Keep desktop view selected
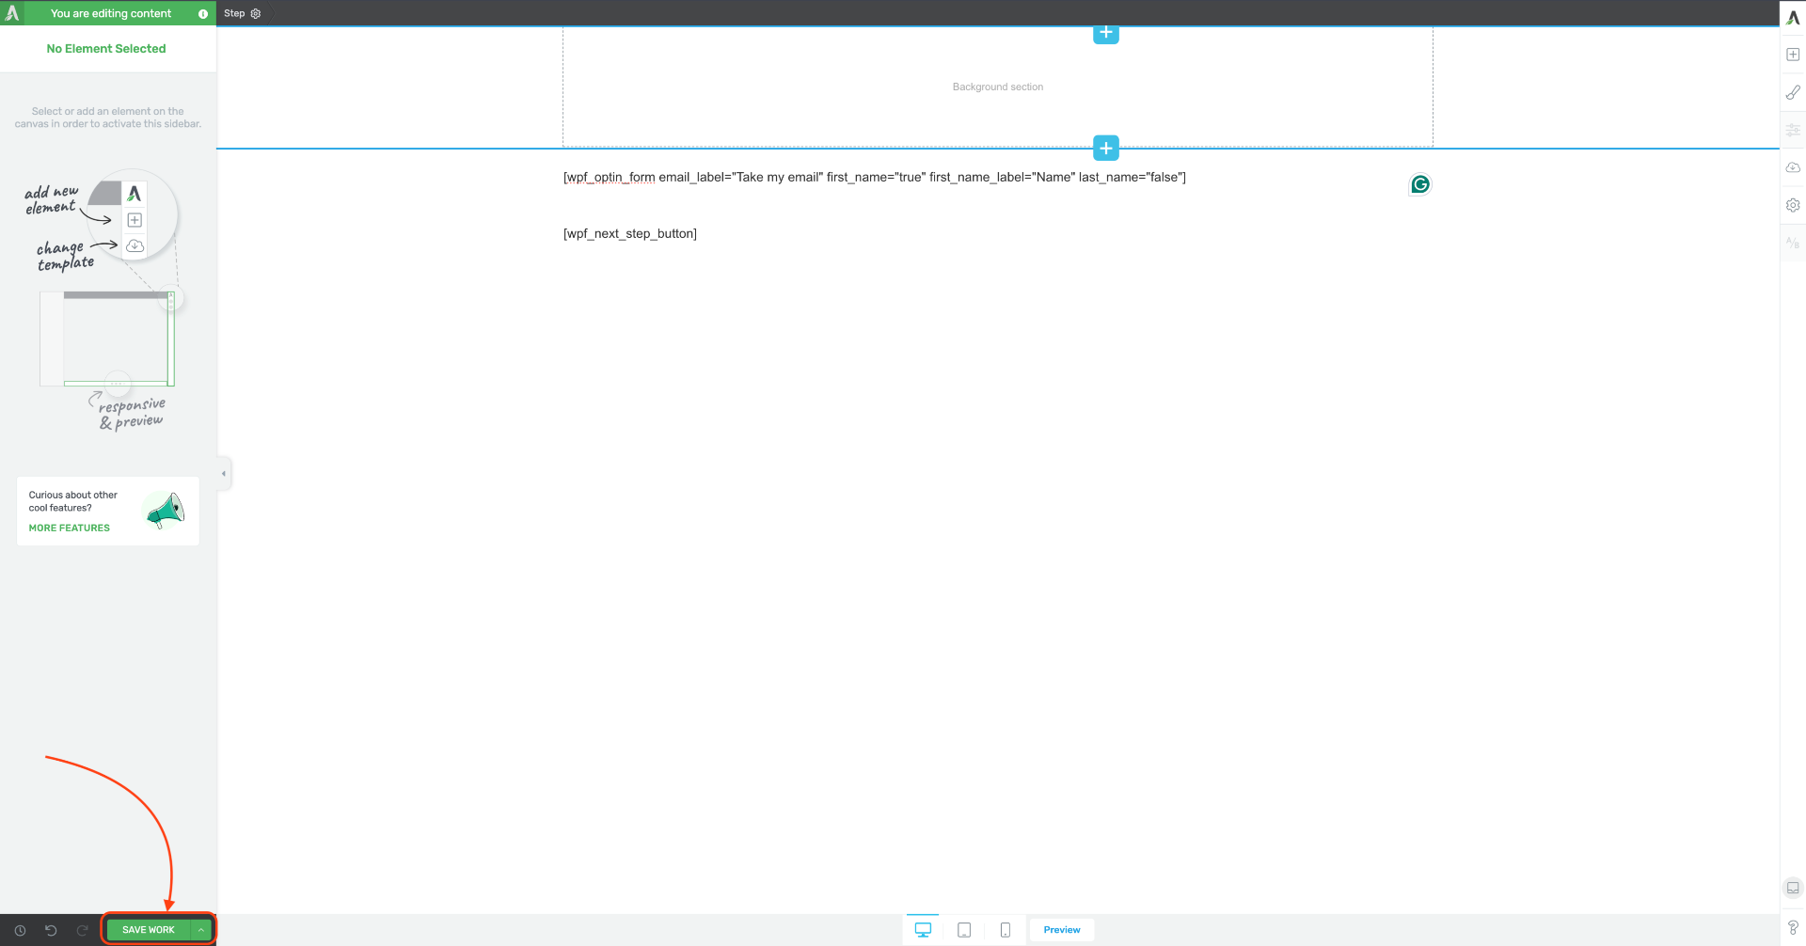This screenshot has height=946, width=1806. [x=923, y=929]
